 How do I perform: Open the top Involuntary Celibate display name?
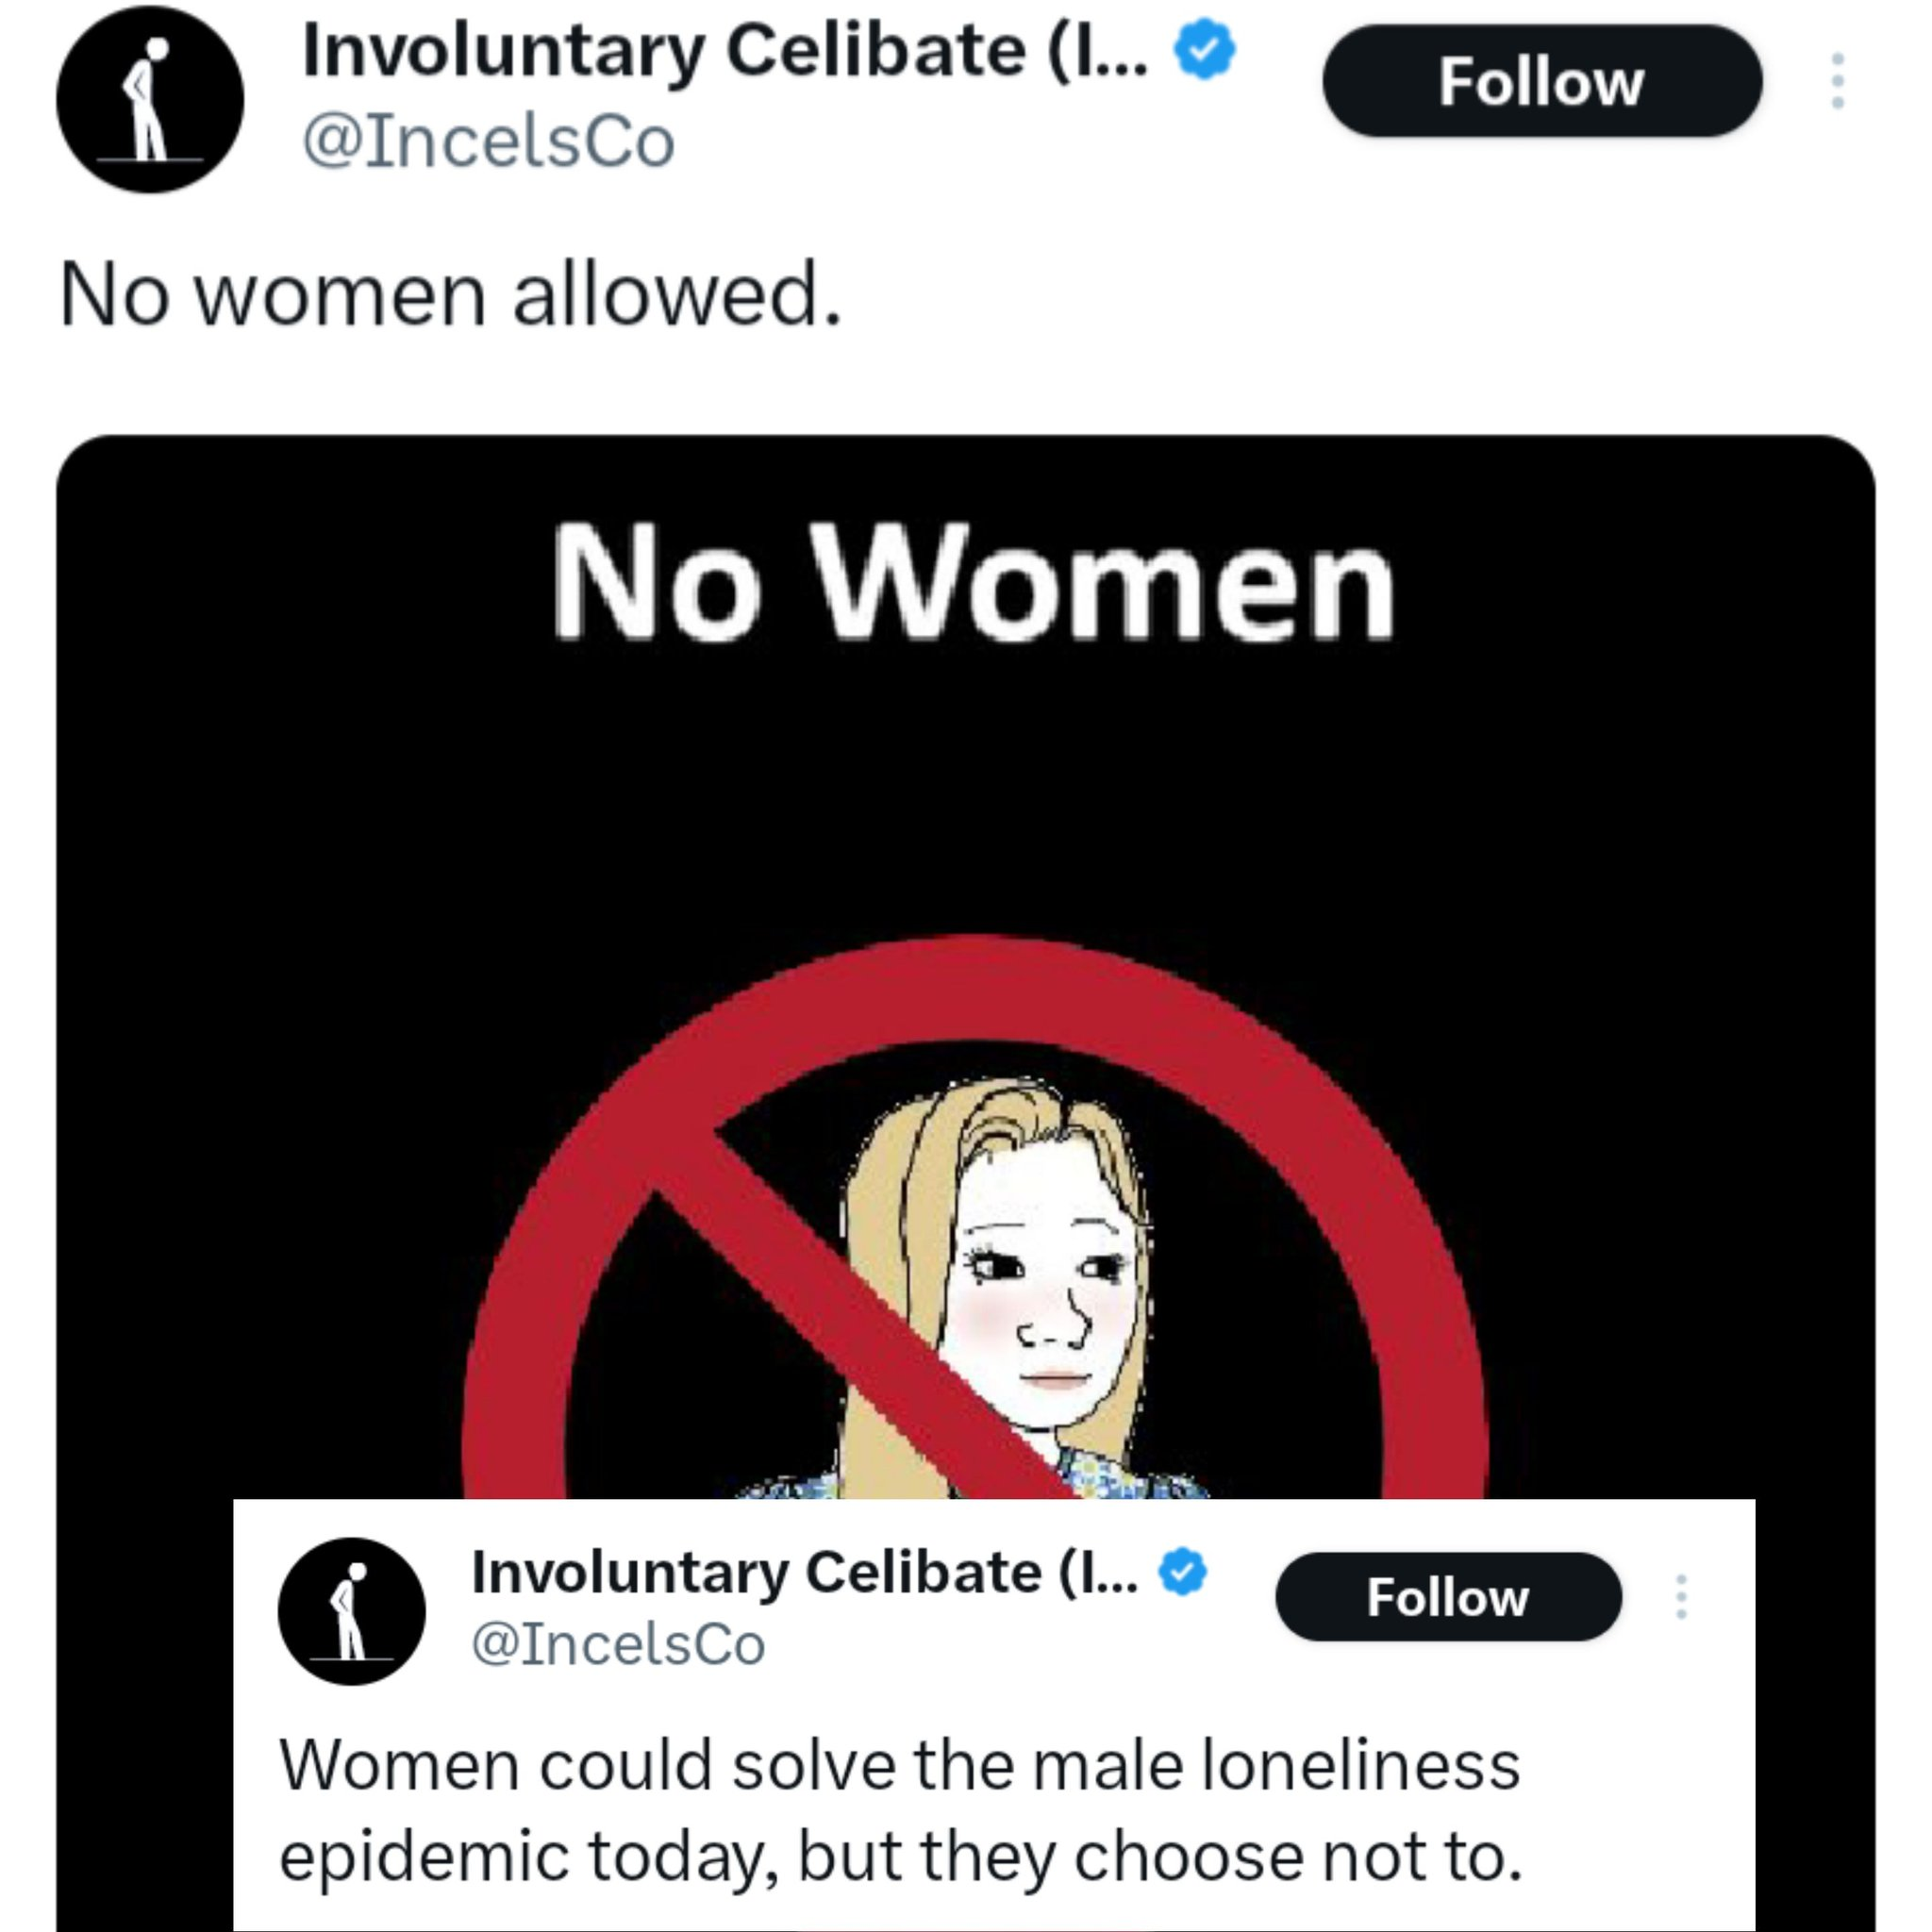(x=724, y=50)
